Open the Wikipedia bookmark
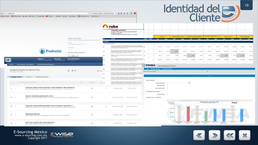Screen dimensions: 258x145 pyautogui.click(x=58, y=16)
